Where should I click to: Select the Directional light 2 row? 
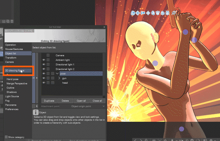pyautogui.click(x=72, y=69)
